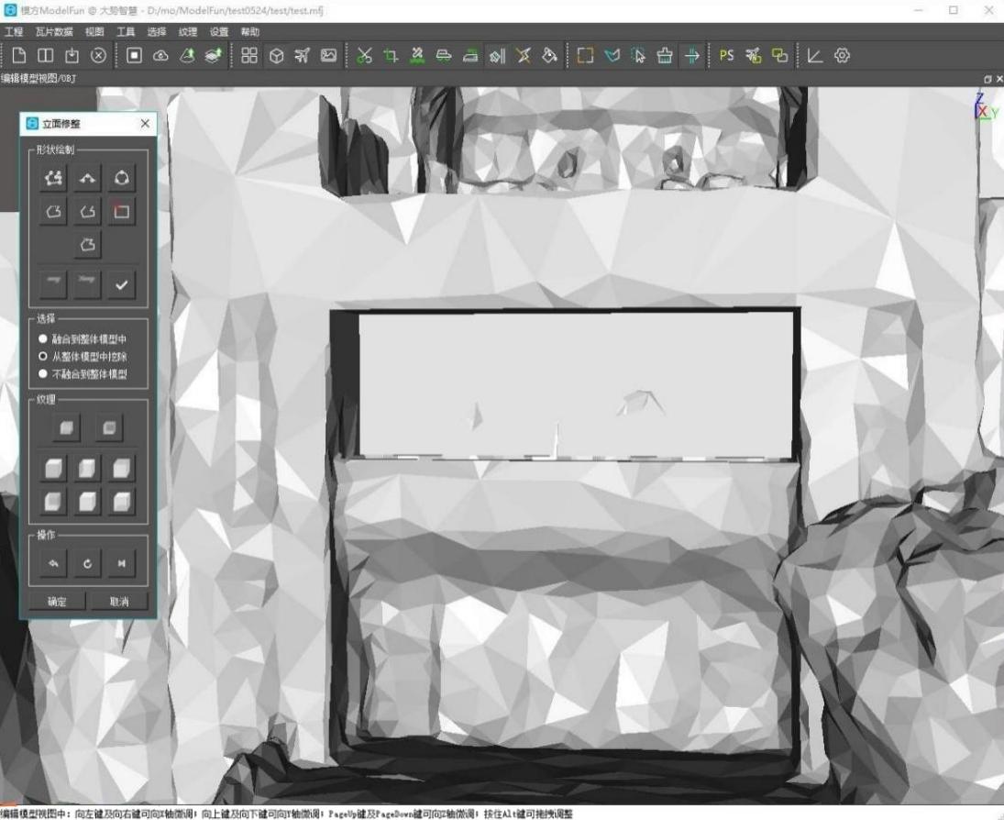Screen dimensions: 1004x820
Task: Select the polygon points drawing tool
Action: (x=53, y=177)
